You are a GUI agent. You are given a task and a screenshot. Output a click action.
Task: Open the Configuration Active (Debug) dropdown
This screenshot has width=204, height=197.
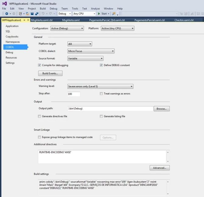pos(67,28)
